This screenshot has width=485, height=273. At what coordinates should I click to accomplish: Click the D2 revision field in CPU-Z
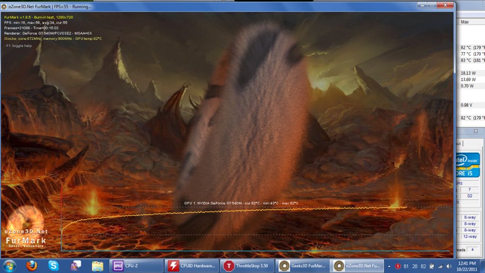pyautogui.click(x=469, y=196)
